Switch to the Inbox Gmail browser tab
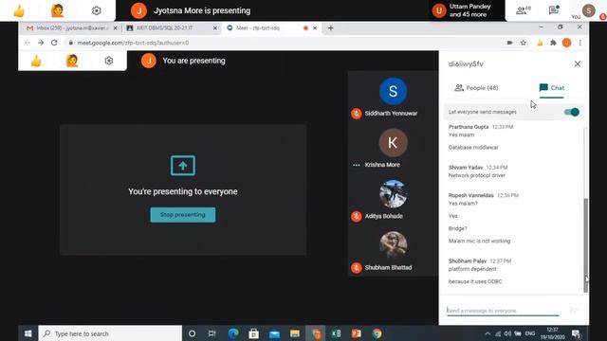Image resolution: width=607 pixels, height=341 pixels. tap(72, 28)
